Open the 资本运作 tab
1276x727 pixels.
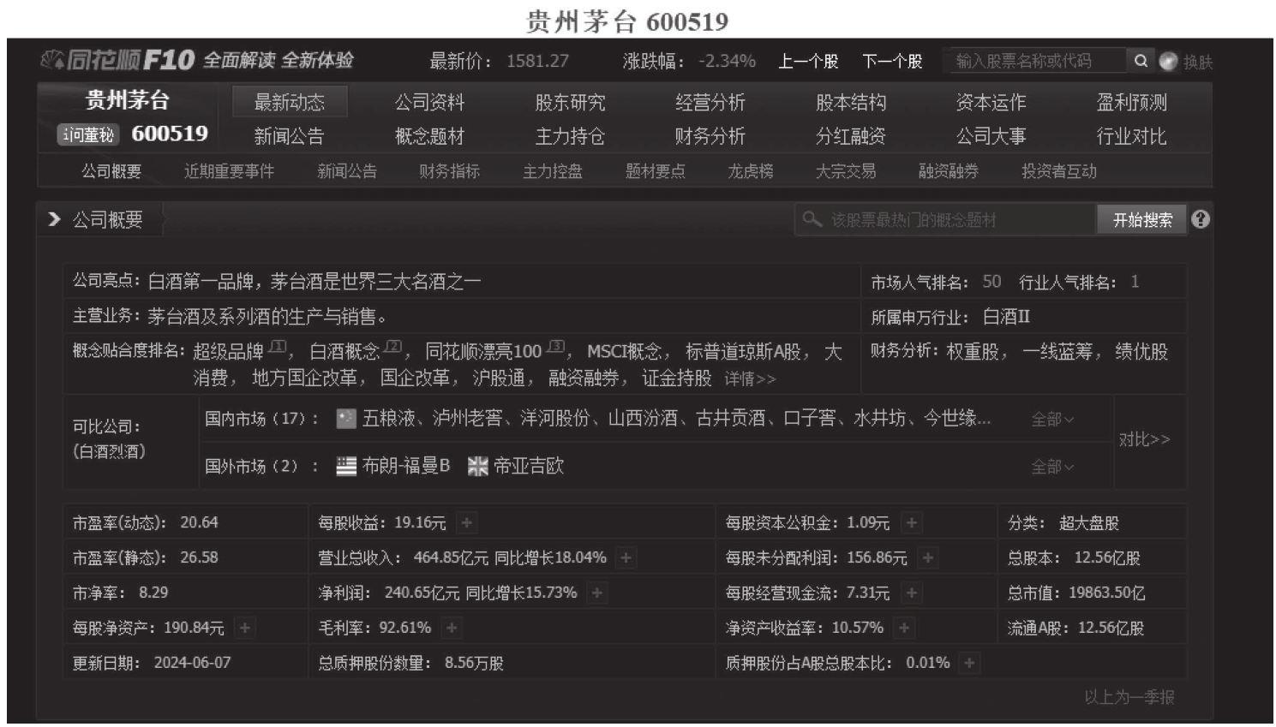point(991,103)
